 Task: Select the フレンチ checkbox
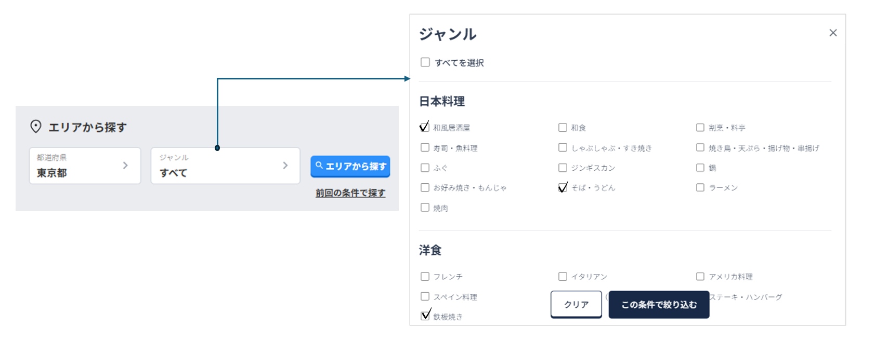point(425,277)
